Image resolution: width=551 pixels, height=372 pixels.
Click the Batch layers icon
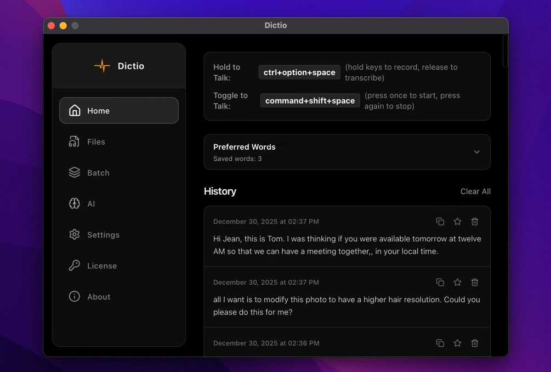point(74,172)
